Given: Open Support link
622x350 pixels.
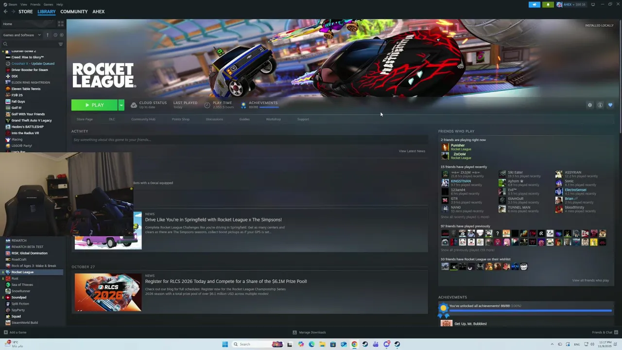Looking at the screenshot, I should pyautogui.click(x=303, y=119).
